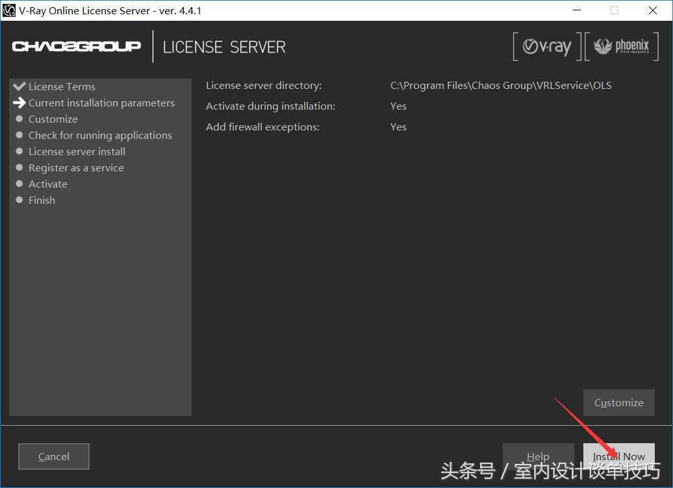673x488 pixels.
Task: Click Yes value for Activate during installation
Action: [398, 106]
